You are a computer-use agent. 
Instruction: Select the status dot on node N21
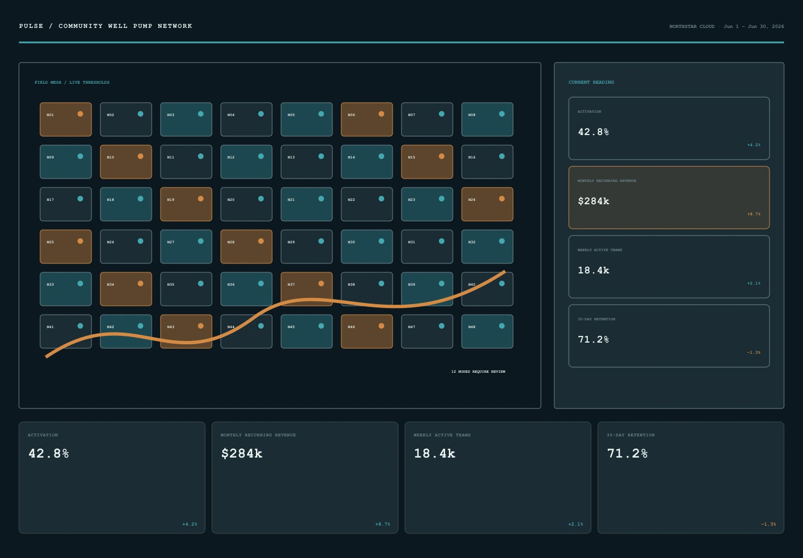click(321, 199)
